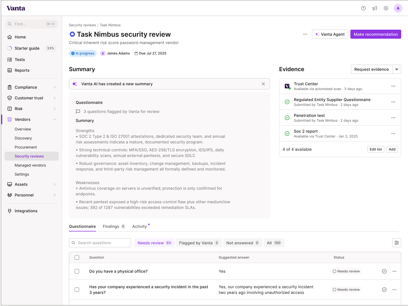Click the flag icon beside flagged questions

coord(78,112)
